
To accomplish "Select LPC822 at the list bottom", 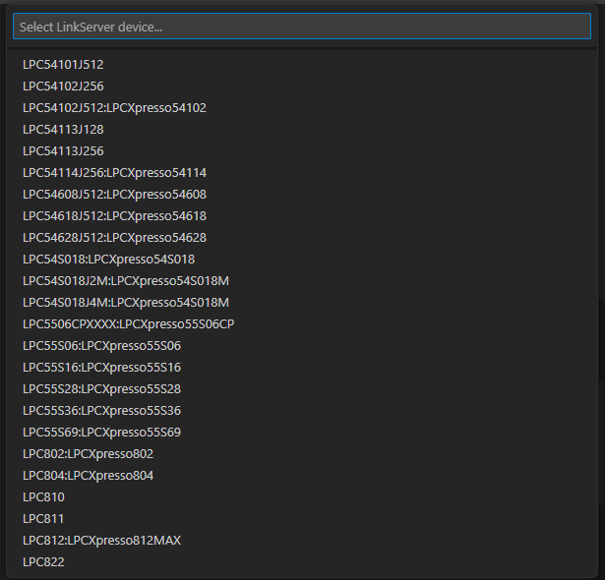I will [x=44, y=562].
